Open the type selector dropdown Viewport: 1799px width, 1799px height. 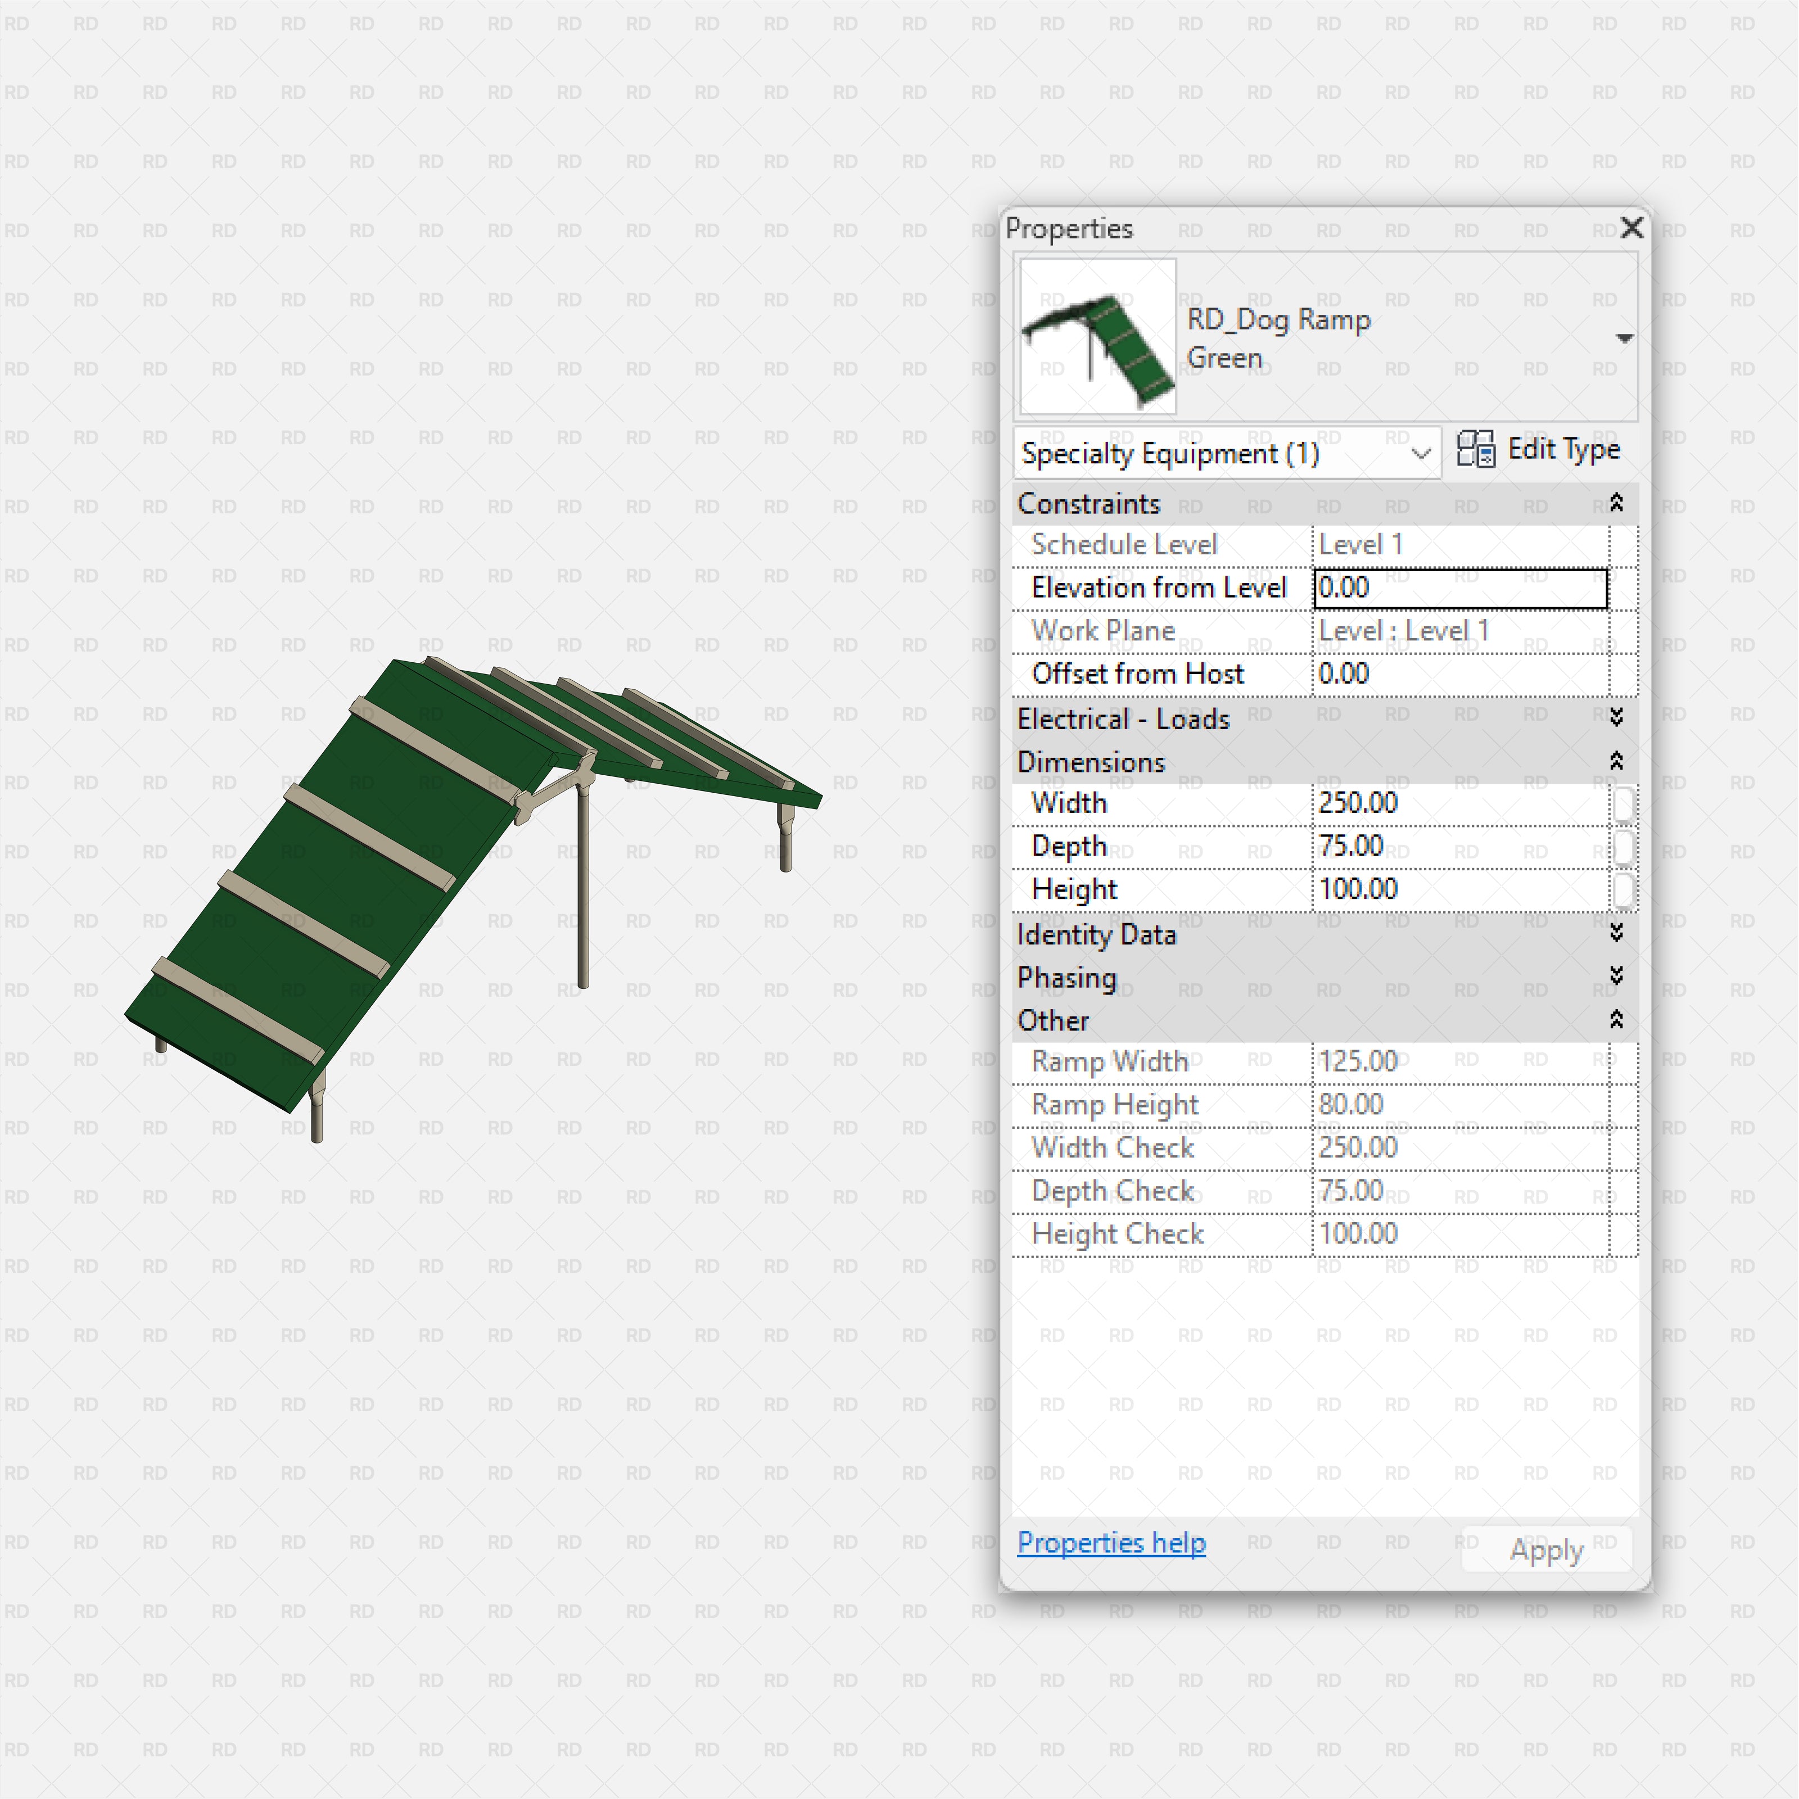(x=1625, y=337)
